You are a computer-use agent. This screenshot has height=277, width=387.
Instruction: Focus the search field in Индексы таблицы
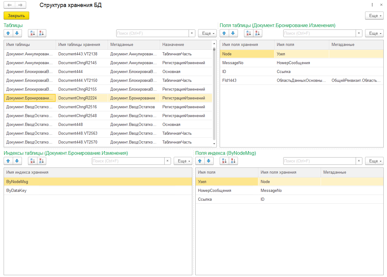click(x=128, y=161)
